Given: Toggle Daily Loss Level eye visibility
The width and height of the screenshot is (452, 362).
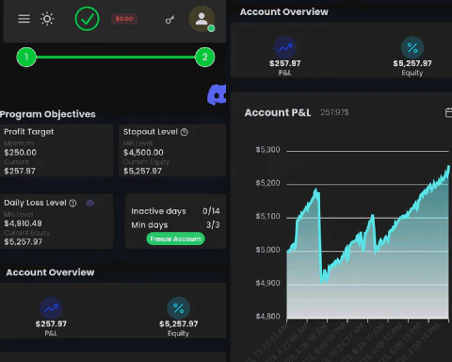Looking at the screenshot, I should pos(89,203).
